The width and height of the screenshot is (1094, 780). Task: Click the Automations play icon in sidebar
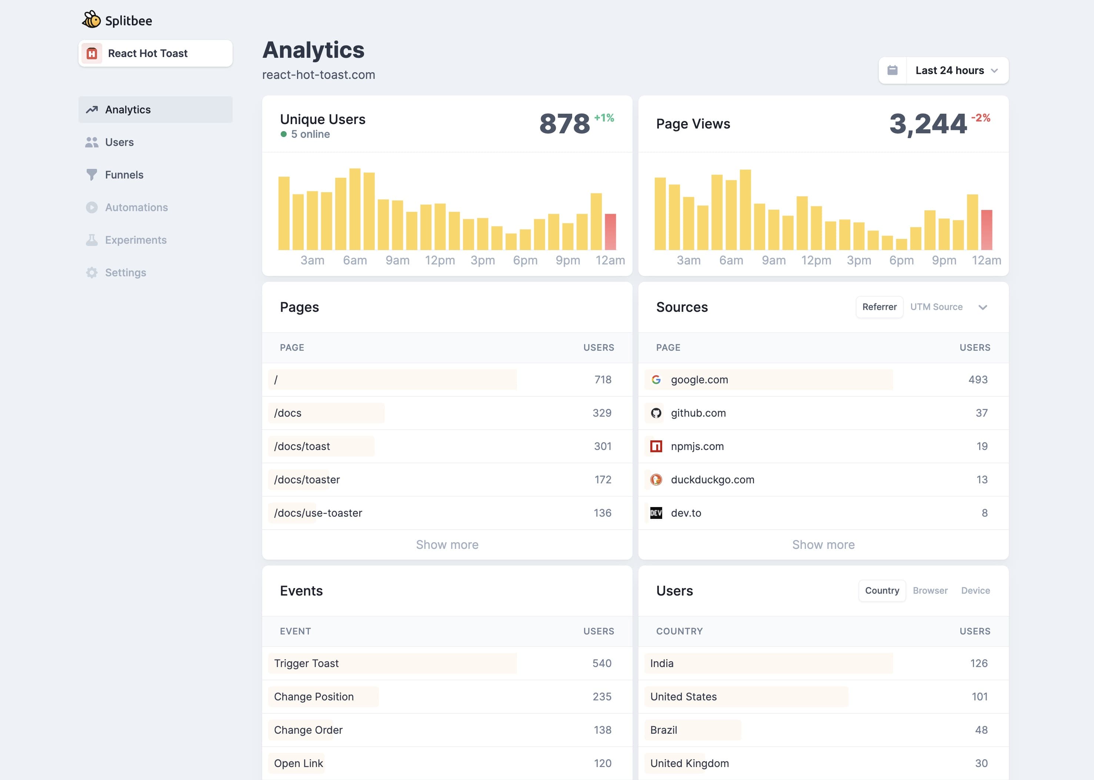(x=92, y=207)
